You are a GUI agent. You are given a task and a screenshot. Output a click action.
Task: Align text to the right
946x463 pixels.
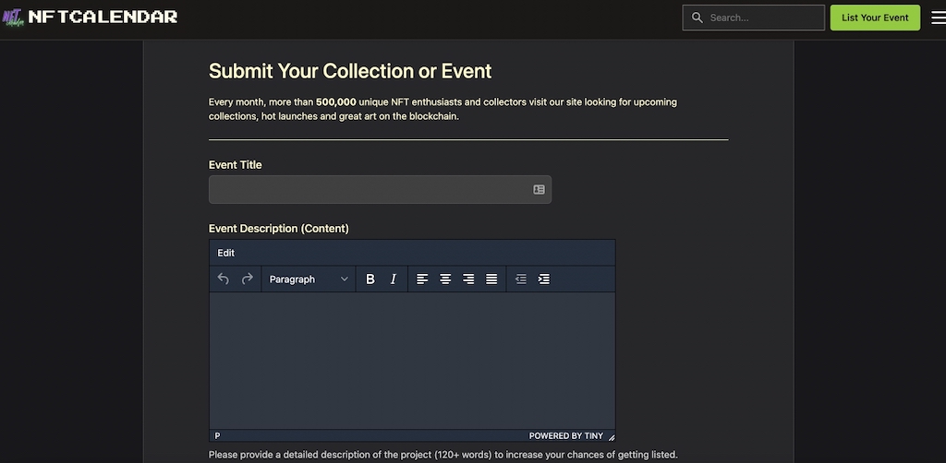pyautogui.click(x=468, y=279)
